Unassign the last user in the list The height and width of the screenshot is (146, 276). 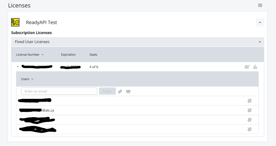tap(249, 129)
